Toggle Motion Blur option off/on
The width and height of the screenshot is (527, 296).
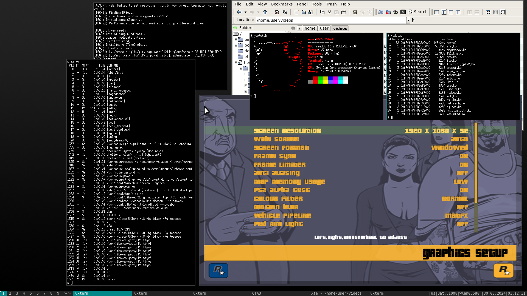[x=276, y=207]
